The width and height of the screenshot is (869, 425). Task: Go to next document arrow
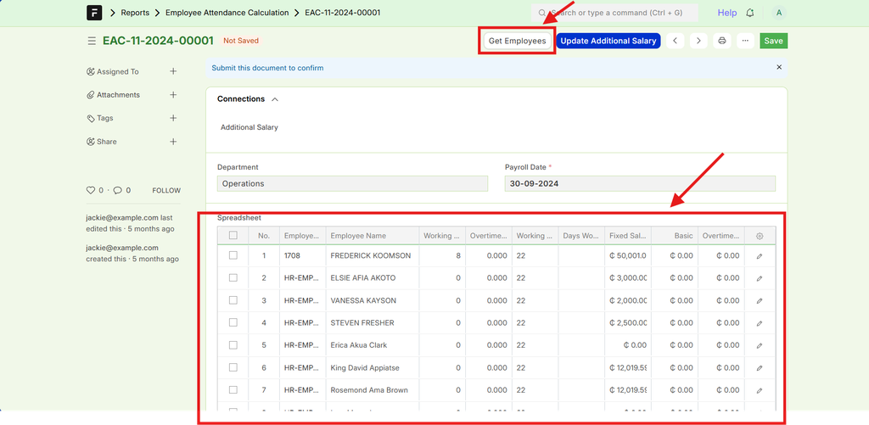pos(699,41)
